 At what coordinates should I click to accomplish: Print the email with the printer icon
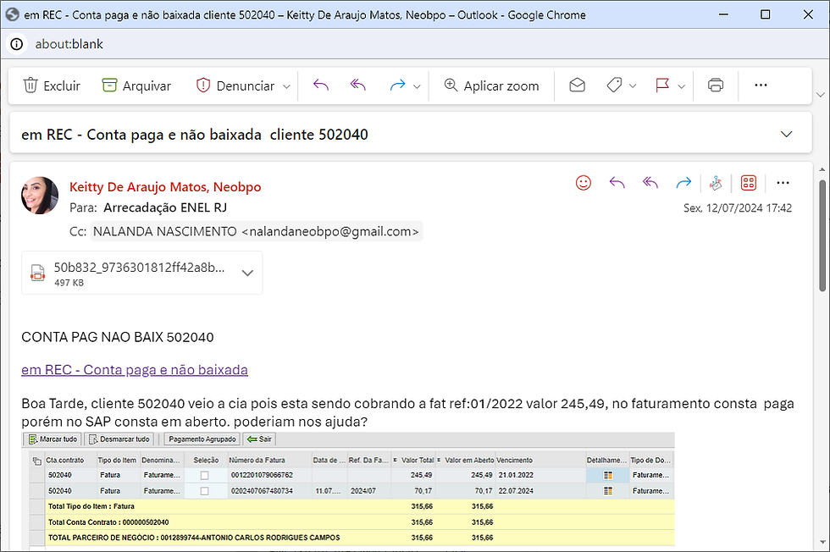[x=716, y=86]
